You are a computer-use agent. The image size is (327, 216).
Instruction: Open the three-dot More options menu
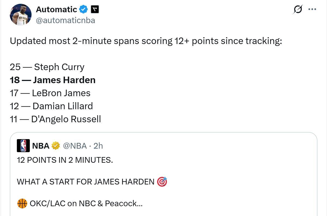pyautogui.click(x=312, y=10)
